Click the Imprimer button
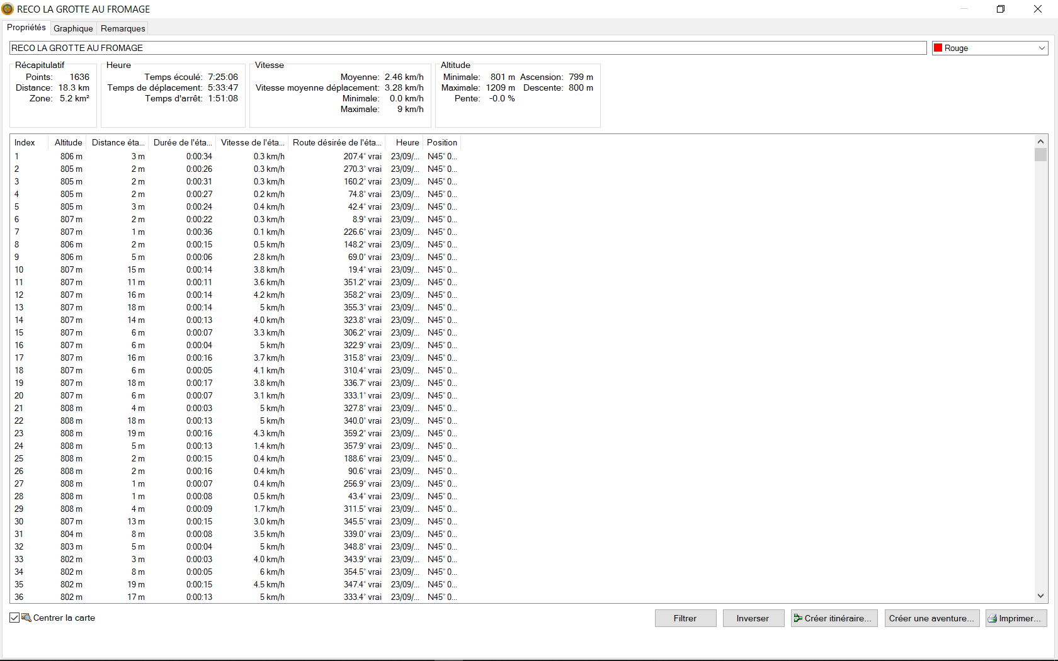This screenshot has width=1058, height=661. click(1016, 618)
